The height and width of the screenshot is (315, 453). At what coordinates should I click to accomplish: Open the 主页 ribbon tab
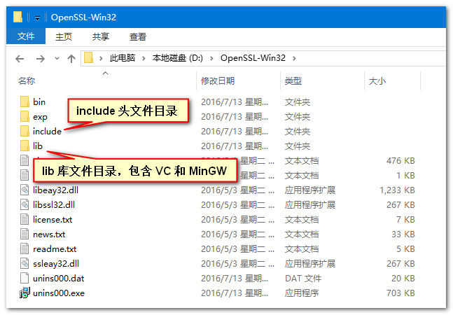click(64, 36)
